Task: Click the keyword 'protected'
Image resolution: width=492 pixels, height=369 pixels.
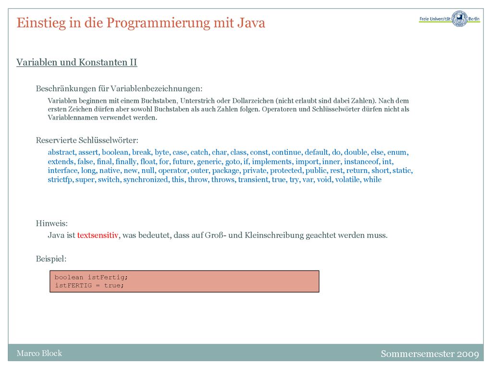Action: coord(286,171)
